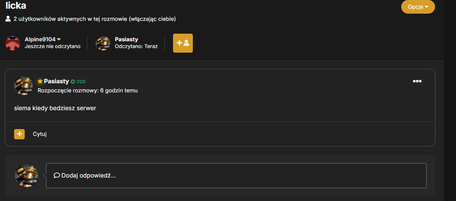The image size is (456, 201).
Task: Open Pasiasty's profile link in message header
Action: click(x=57, y=81)
